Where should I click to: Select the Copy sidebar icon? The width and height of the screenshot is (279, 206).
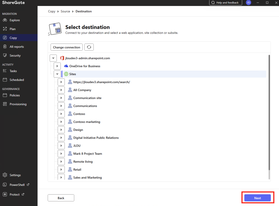coord(5,38)
